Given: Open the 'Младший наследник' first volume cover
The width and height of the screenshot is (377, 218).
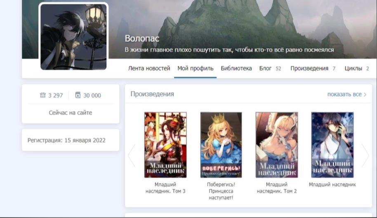Looking at the screenshot, I should coord(332,145).
